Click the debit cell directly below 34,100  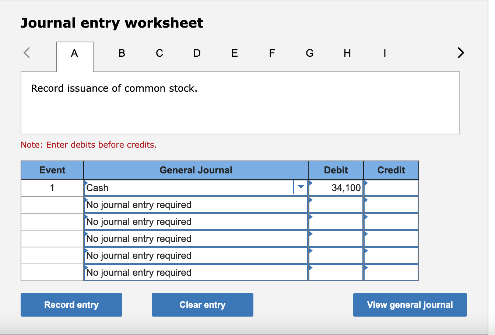[336, 205]
